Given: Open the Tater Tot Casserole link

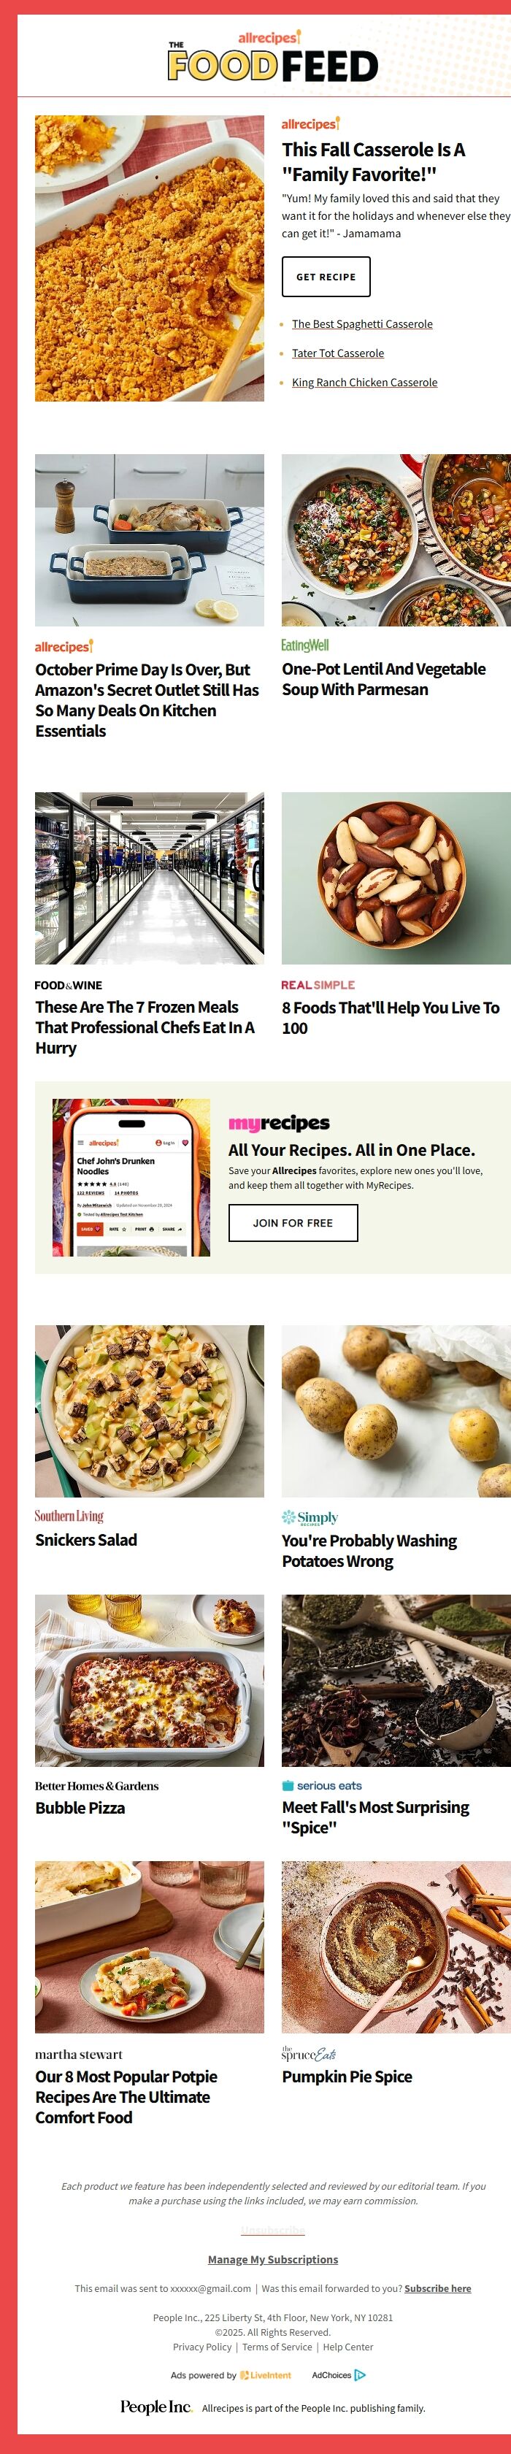Looking at the screenshot, I should pos(338,353).
